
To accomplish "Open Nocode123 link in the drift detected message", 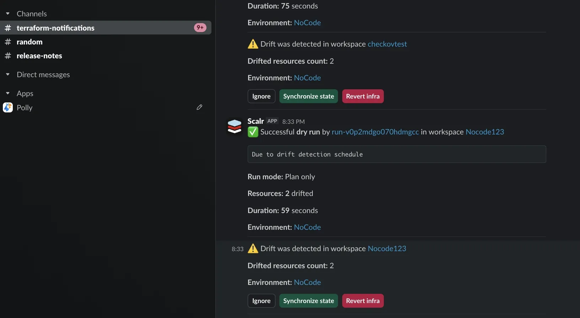I will [x=387, y=249].
